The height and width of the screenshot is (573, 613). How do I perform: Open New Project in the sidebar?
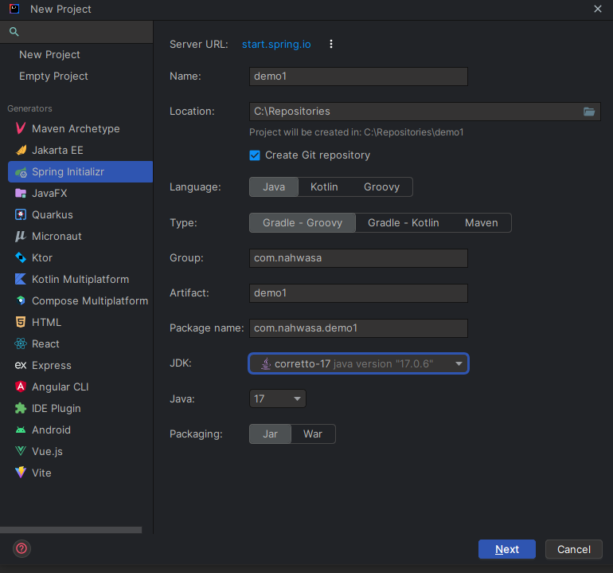click(x=49, y=54)
